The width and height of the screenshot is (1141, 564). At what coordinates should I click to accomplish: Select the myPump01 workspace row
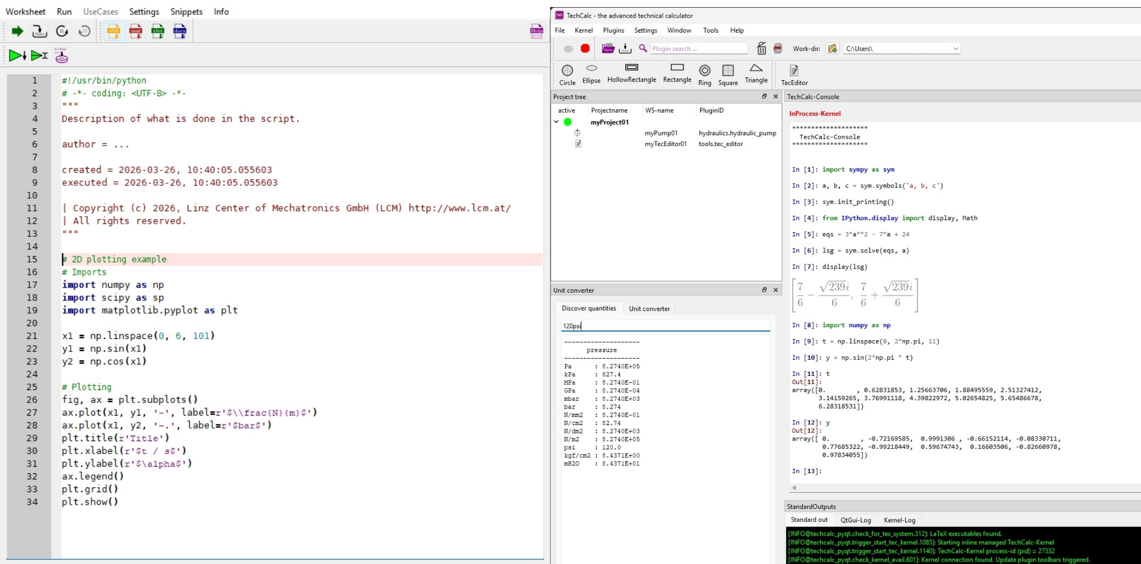pyautogui.click(x=666, y=133)
